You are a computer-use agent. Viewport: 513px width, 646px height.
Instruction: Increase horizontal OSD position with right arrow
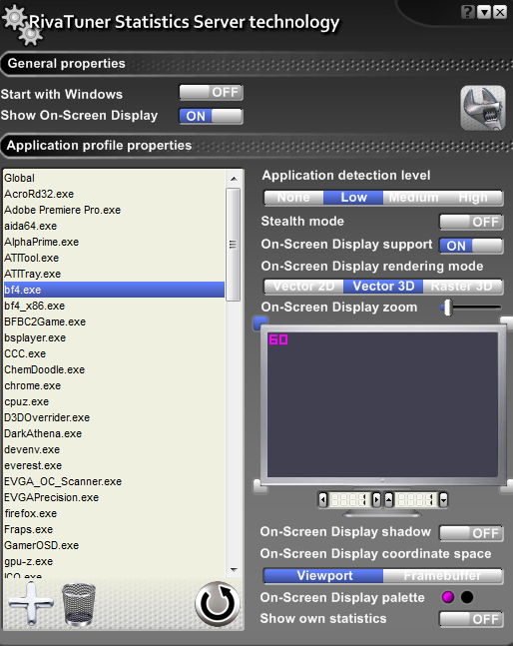tap(376, 500)
